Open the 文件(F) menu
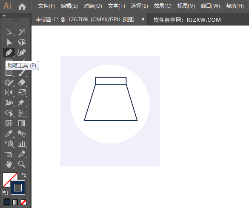 tap(46, 6)
